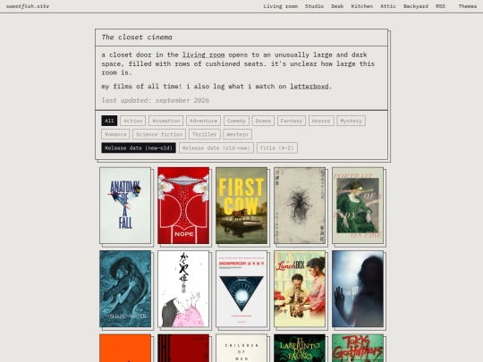Follow the 'living room' text link

[203, 55]
